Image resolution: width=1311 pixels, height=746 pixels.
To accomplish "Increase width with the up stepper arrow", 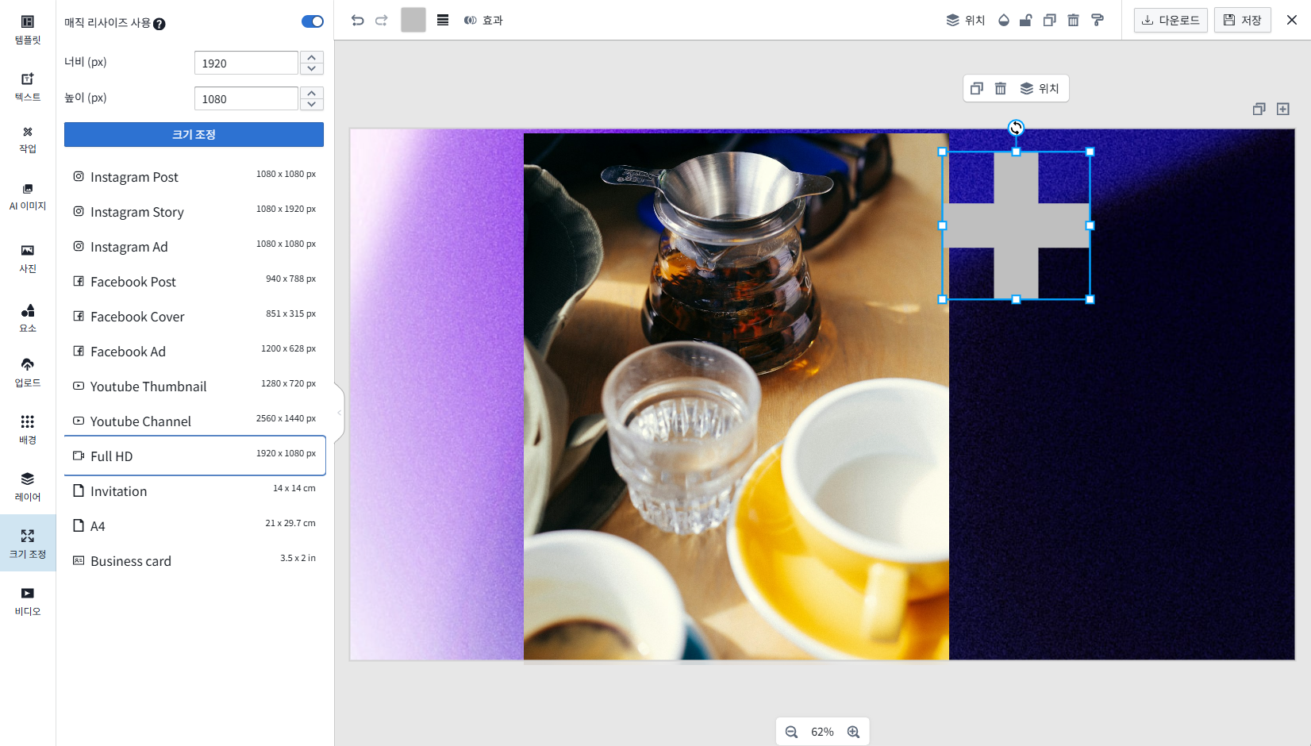I will [x=312, y=57].
